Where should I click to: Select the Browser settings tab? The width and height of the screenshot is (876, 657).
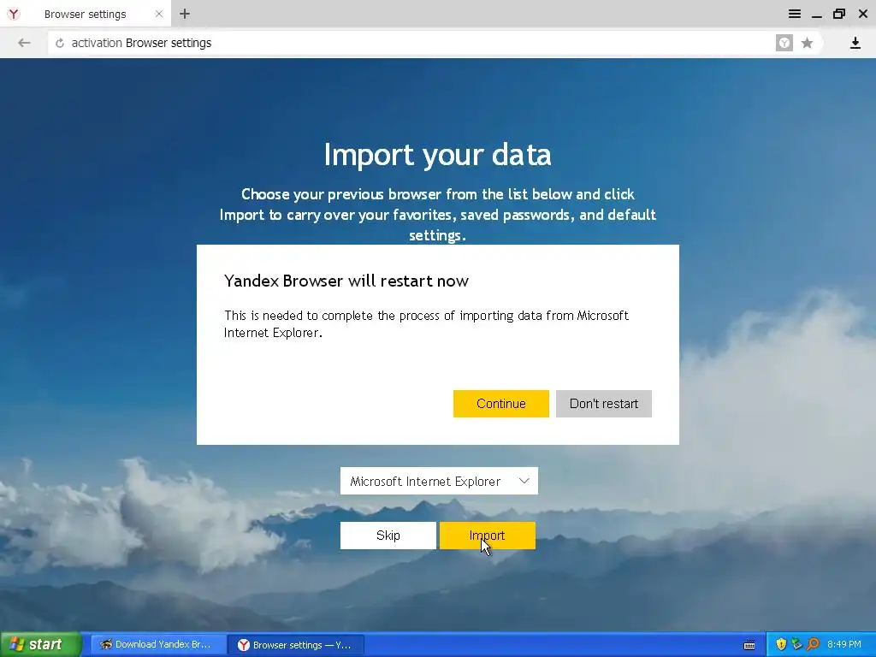click(86, 14)
